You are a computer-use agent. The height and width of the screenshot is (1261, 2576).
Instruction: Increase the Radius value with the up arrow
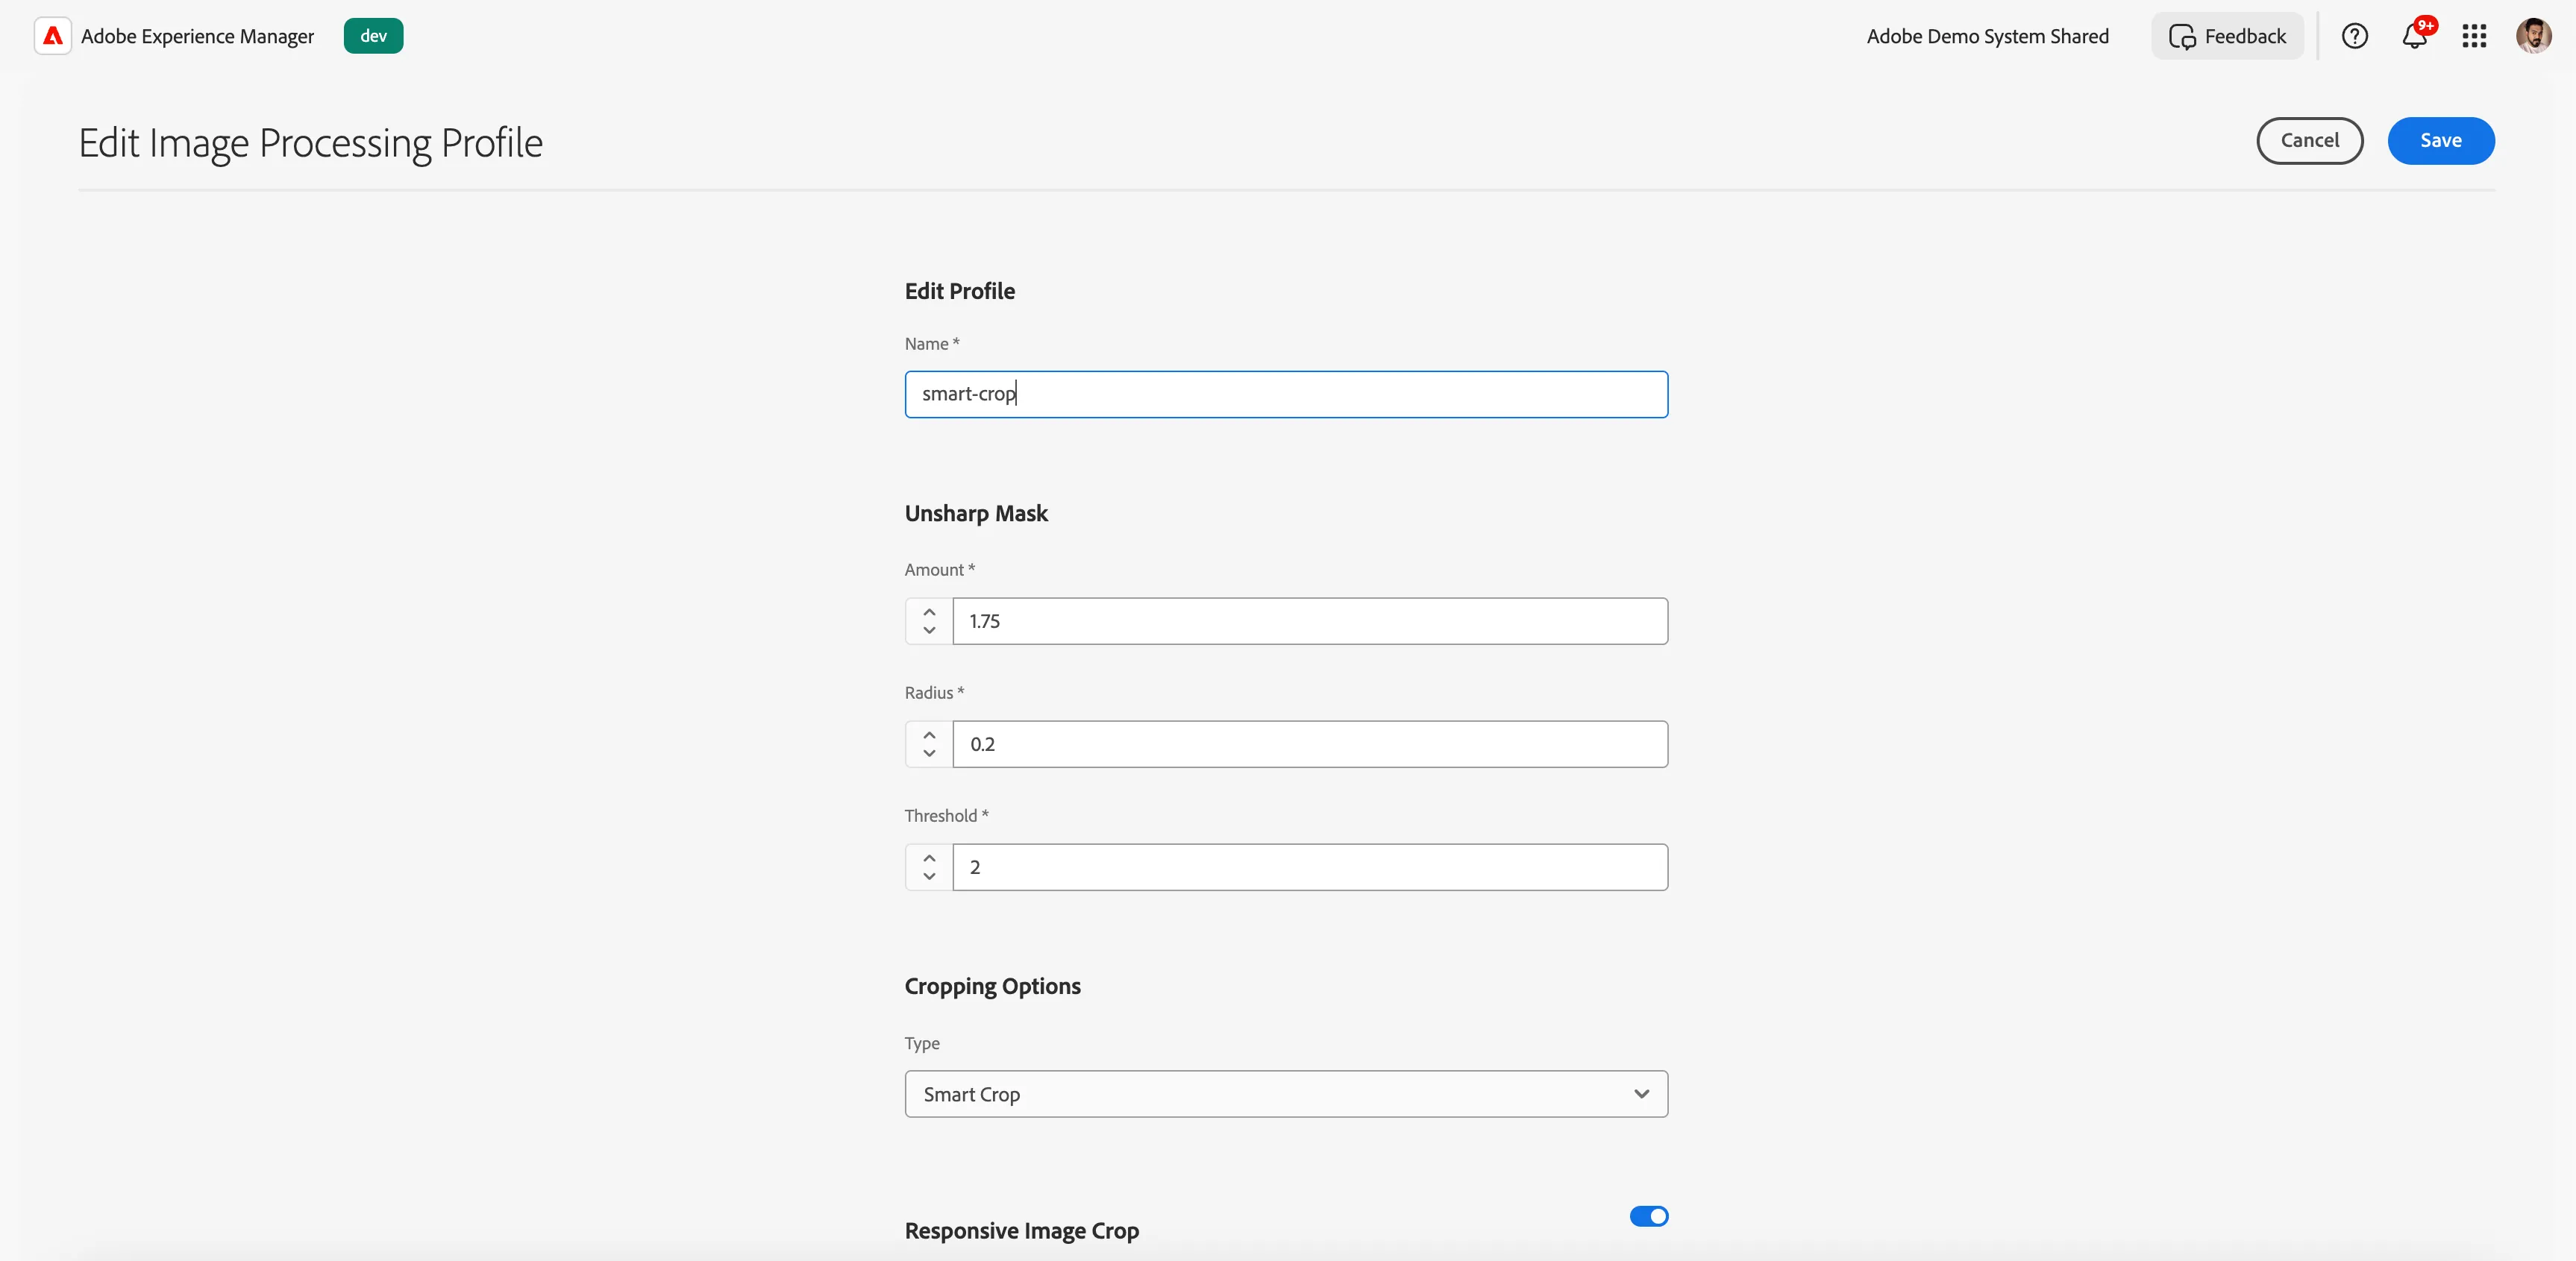(929, 735)
